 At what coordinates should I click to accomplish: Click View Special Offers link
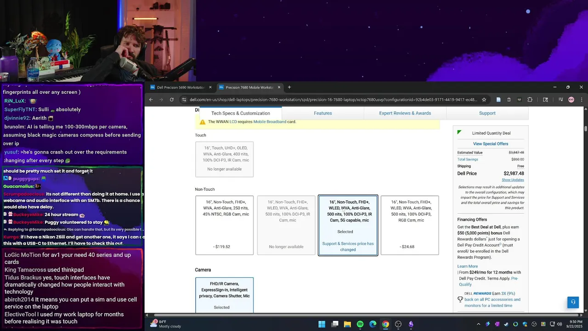click(x=491, y=144)
